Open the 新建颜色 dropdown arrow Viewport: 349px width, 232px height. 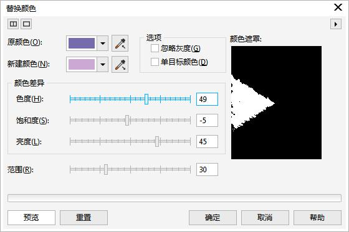coord(103,65)
